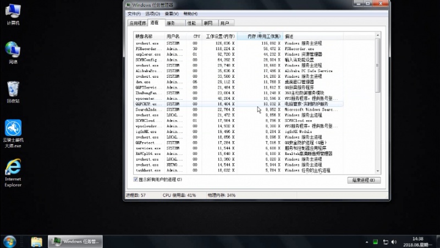Select the QQPCRTP process row
The height and width of the screenshot is (248, 440).
click(x=238, y=104)
